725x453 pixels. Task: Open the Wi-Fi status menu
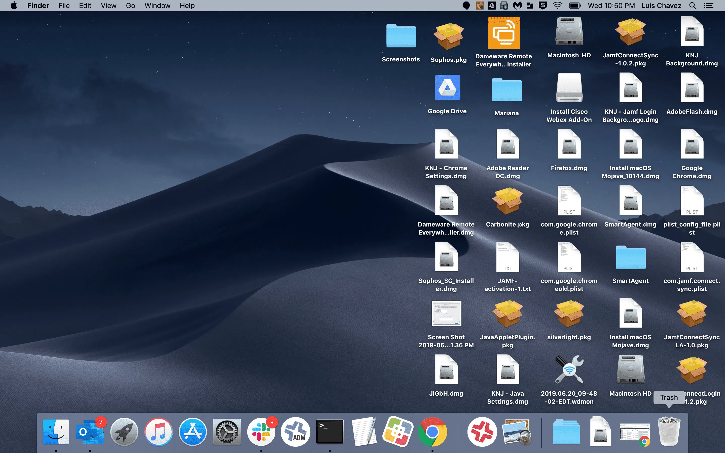tap(557, 5)
